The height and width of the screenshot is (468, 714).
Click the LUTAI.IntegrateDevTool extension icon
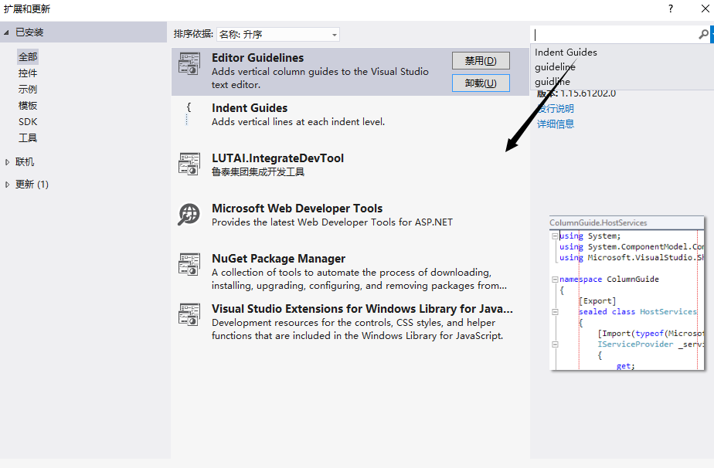point(189,164)
